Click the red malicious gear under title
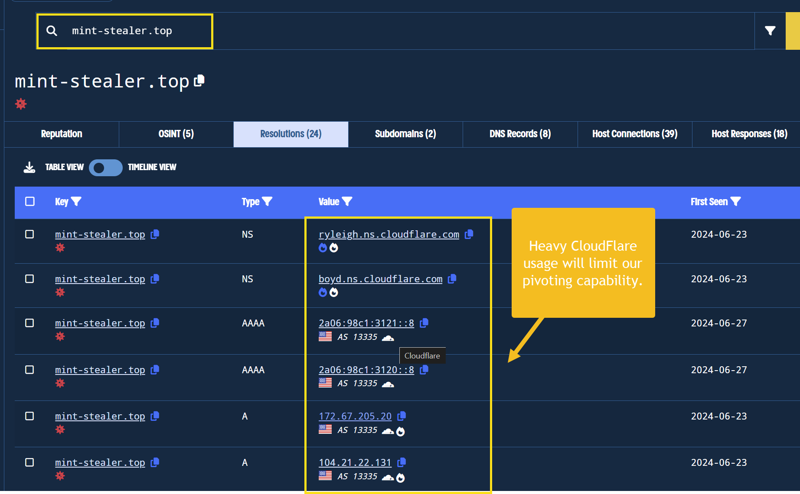This screenshot has width=800, height=494. tap(21, 104)
